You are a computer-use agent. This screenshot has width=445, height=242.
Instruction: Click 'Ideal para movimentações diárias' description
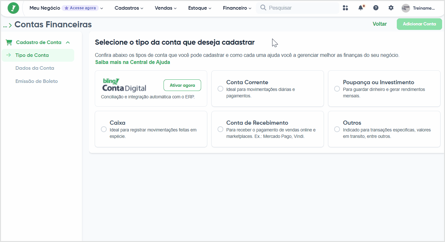(x=261, y=93)
